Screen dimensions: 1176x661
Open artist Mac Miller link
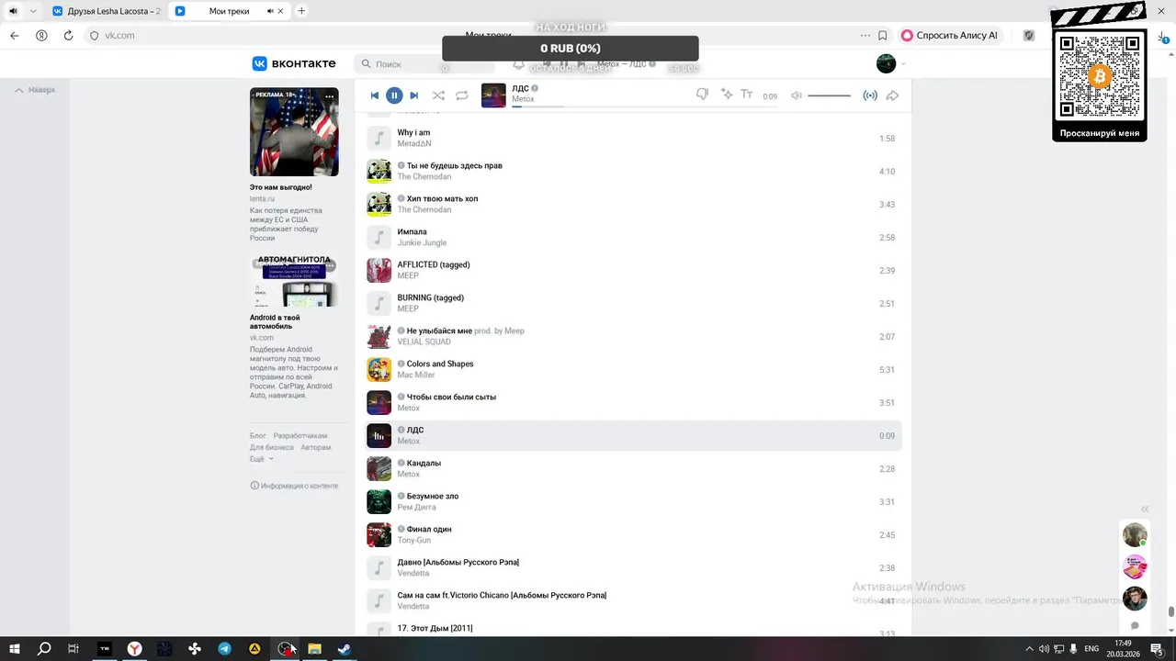tap(416, 375)
